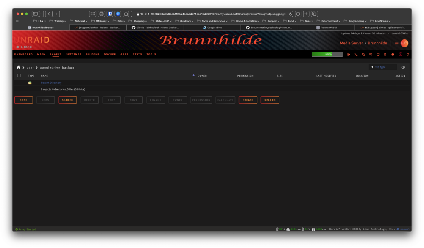
Task: Click the blue shield extension icon
Action: pyautogui.click(x=110, y=14)
